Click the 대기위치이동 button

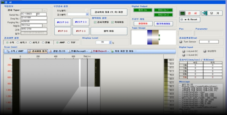(164, 24)
